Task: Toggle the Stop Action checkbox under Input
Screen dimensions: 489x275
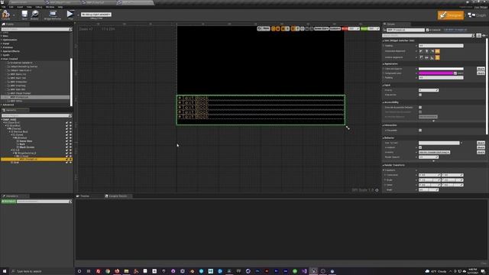Action: (x=420, y=95)
